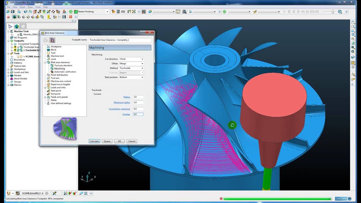Image resolution: width=361 pixels, height=203 pixels.
Task: Click the OK button
Action: (x=120, y=141)
